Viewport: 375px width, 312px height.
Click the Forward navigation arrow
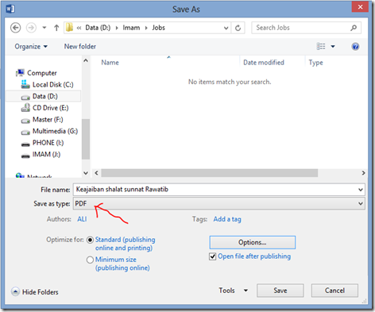31,28
